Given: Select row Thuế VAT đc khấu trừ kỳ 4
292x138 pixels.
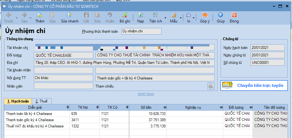Looking at the screenshot, I should [146, 126].
